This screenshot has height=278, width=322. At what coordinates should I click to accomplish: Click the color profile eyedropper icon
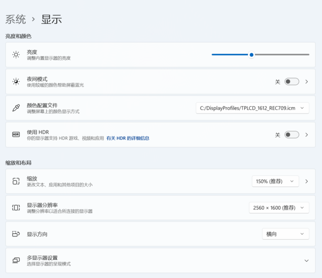coord(16,108)
